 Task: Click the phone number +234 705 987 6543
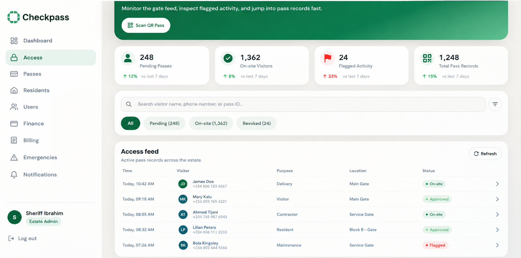pos(210,217)
